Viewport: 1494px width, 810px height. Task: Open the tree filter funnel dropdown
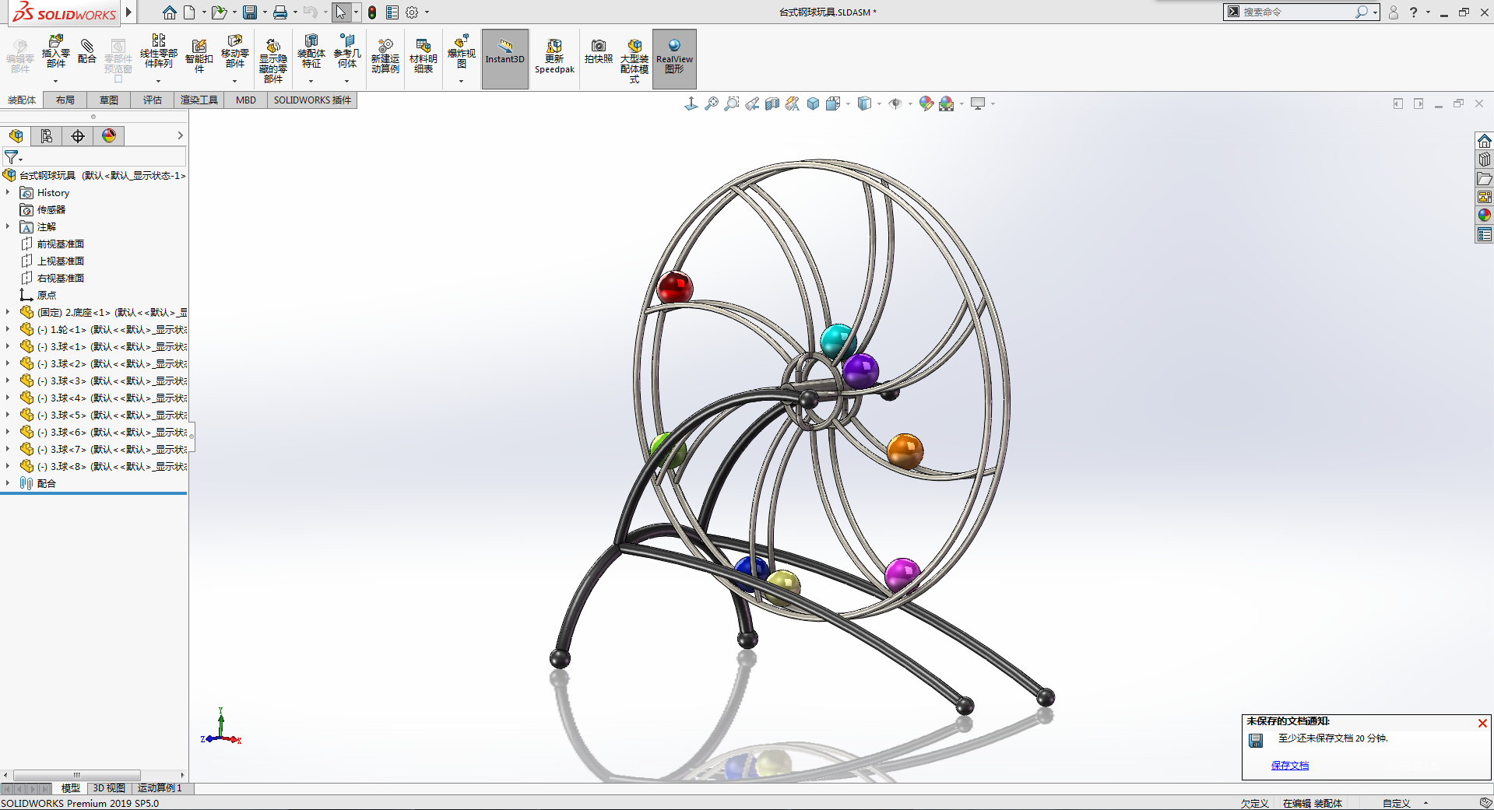point(13,157)
